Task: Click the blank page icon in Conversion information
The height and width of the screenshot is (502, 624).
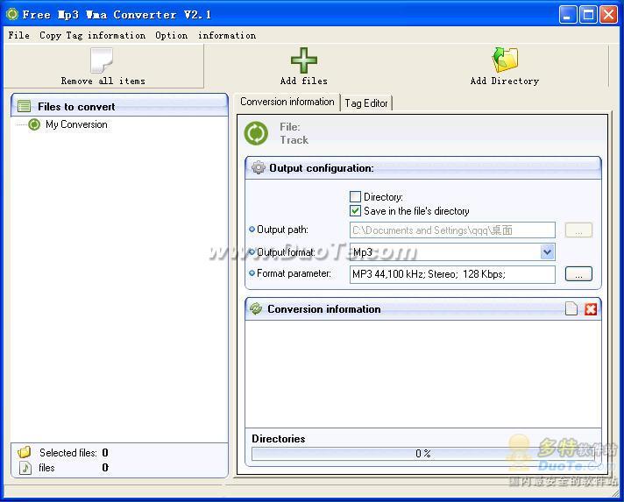Action: [571, 308]
